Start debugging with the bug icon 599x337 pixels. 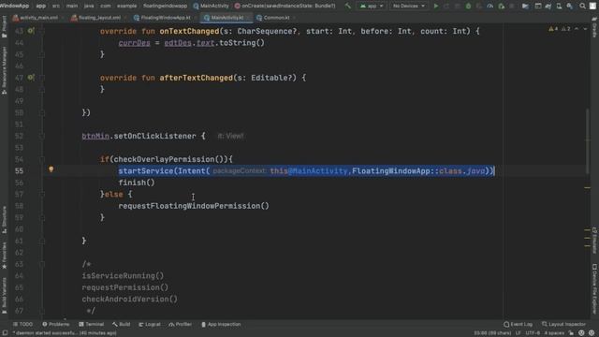click(468, 6)
